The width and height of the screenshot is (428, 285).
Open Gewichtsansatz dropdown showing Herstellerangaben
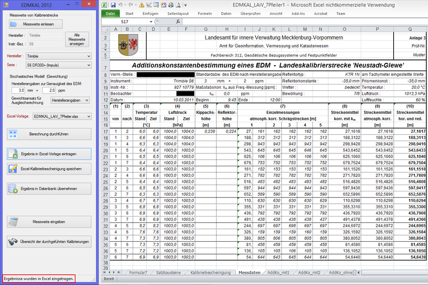(x=70, y=101)
